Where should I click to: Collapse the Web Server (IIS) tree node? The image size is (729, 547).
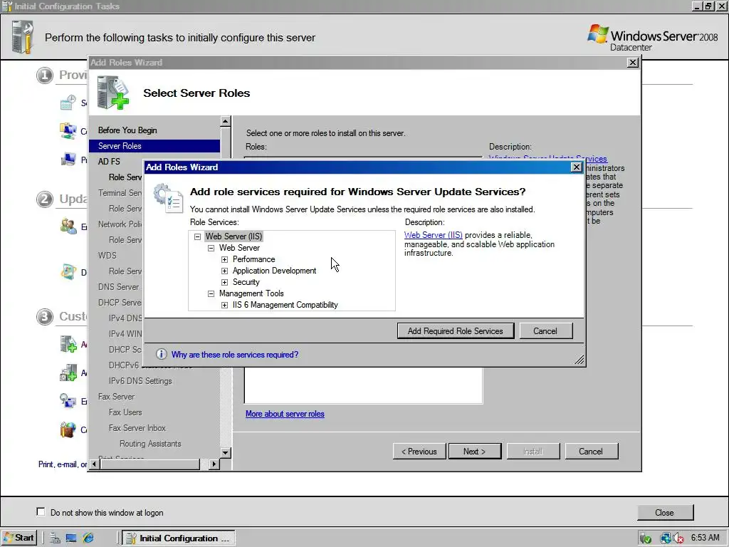(198, 236)
